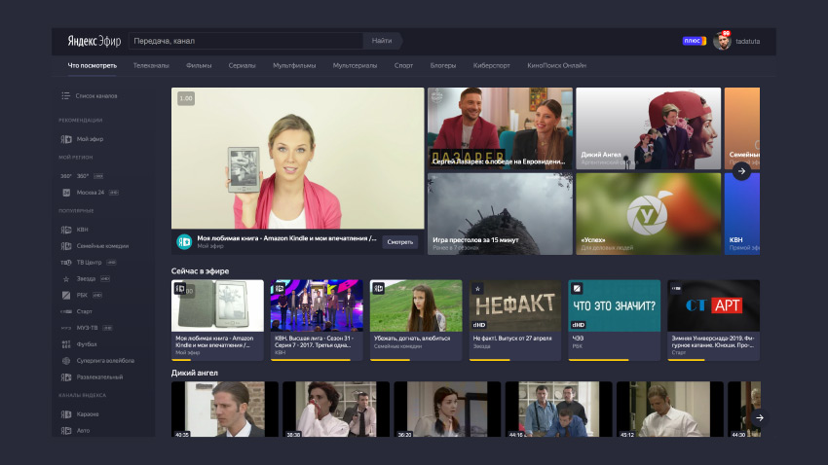
Task: Go to the Мультсериалы tab
Action: point(355,66)
